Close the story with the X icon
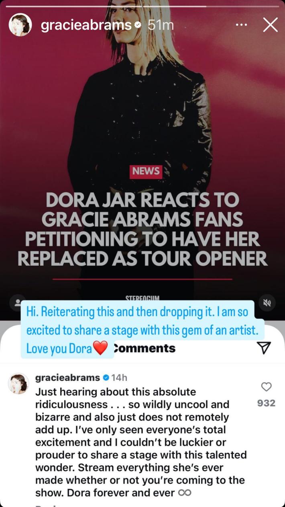This screenshot has width=285, height=507. (270, 25)
